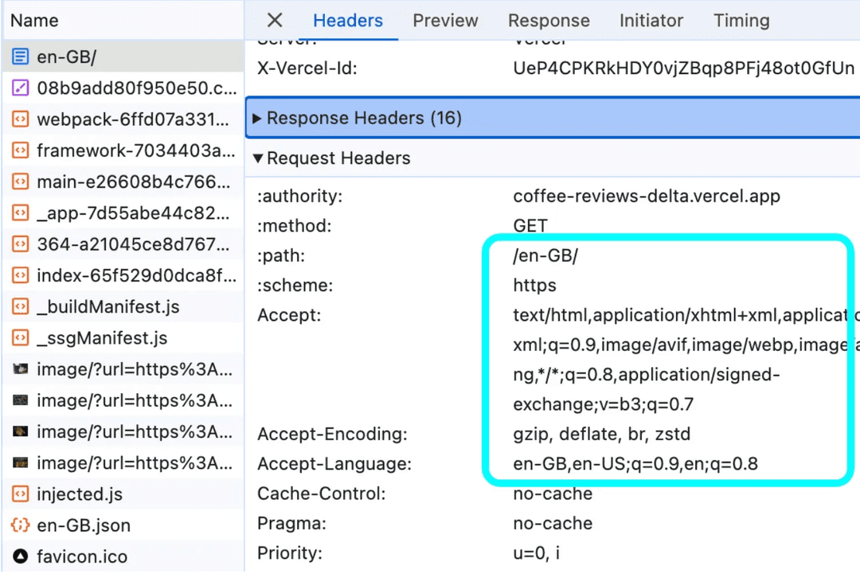Click the script icon next to injected.js
Image resolution: width=860 pixels, height=581 pixels.
click(21, 494)
